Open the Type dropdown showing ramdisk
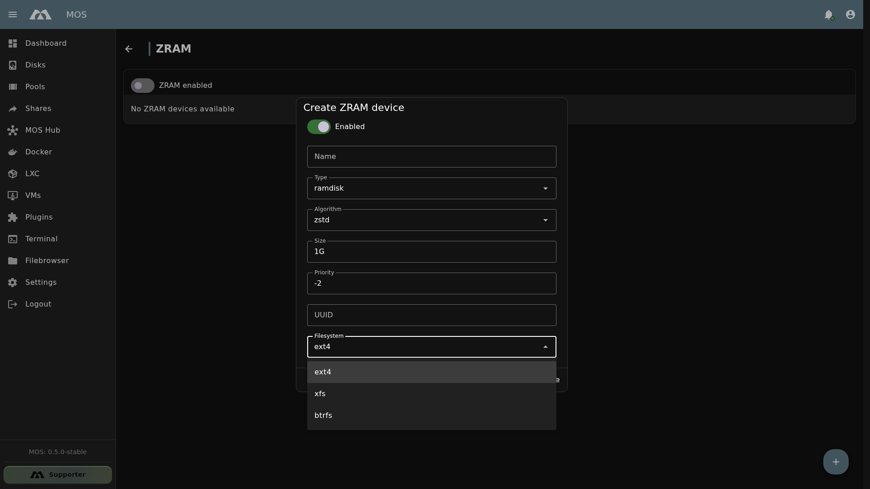Image resolution: width=870 pixels, height=489 pixels. click(x=431, y=188)
